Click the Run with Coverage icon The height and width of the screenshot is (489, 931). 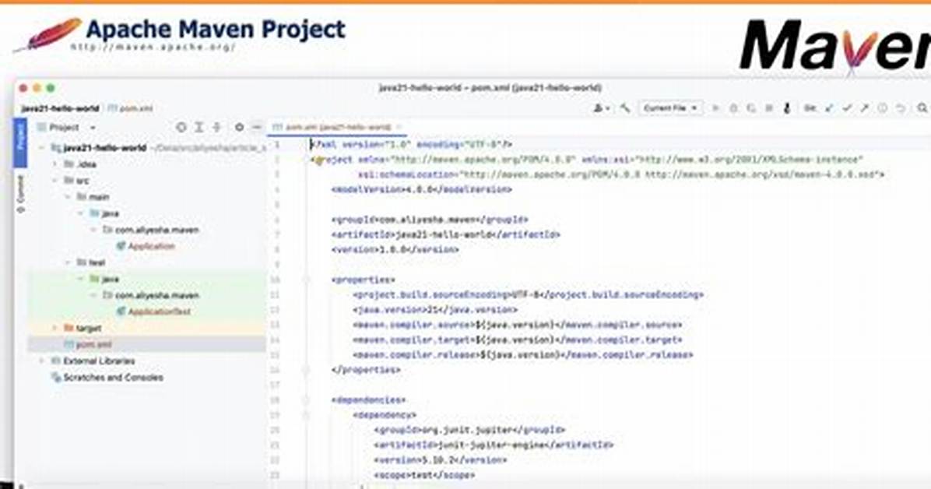[751, 108]
